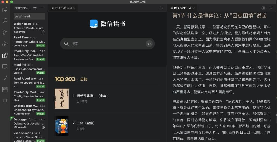Click the TOP 200 ranking link

tap(65, 79)
